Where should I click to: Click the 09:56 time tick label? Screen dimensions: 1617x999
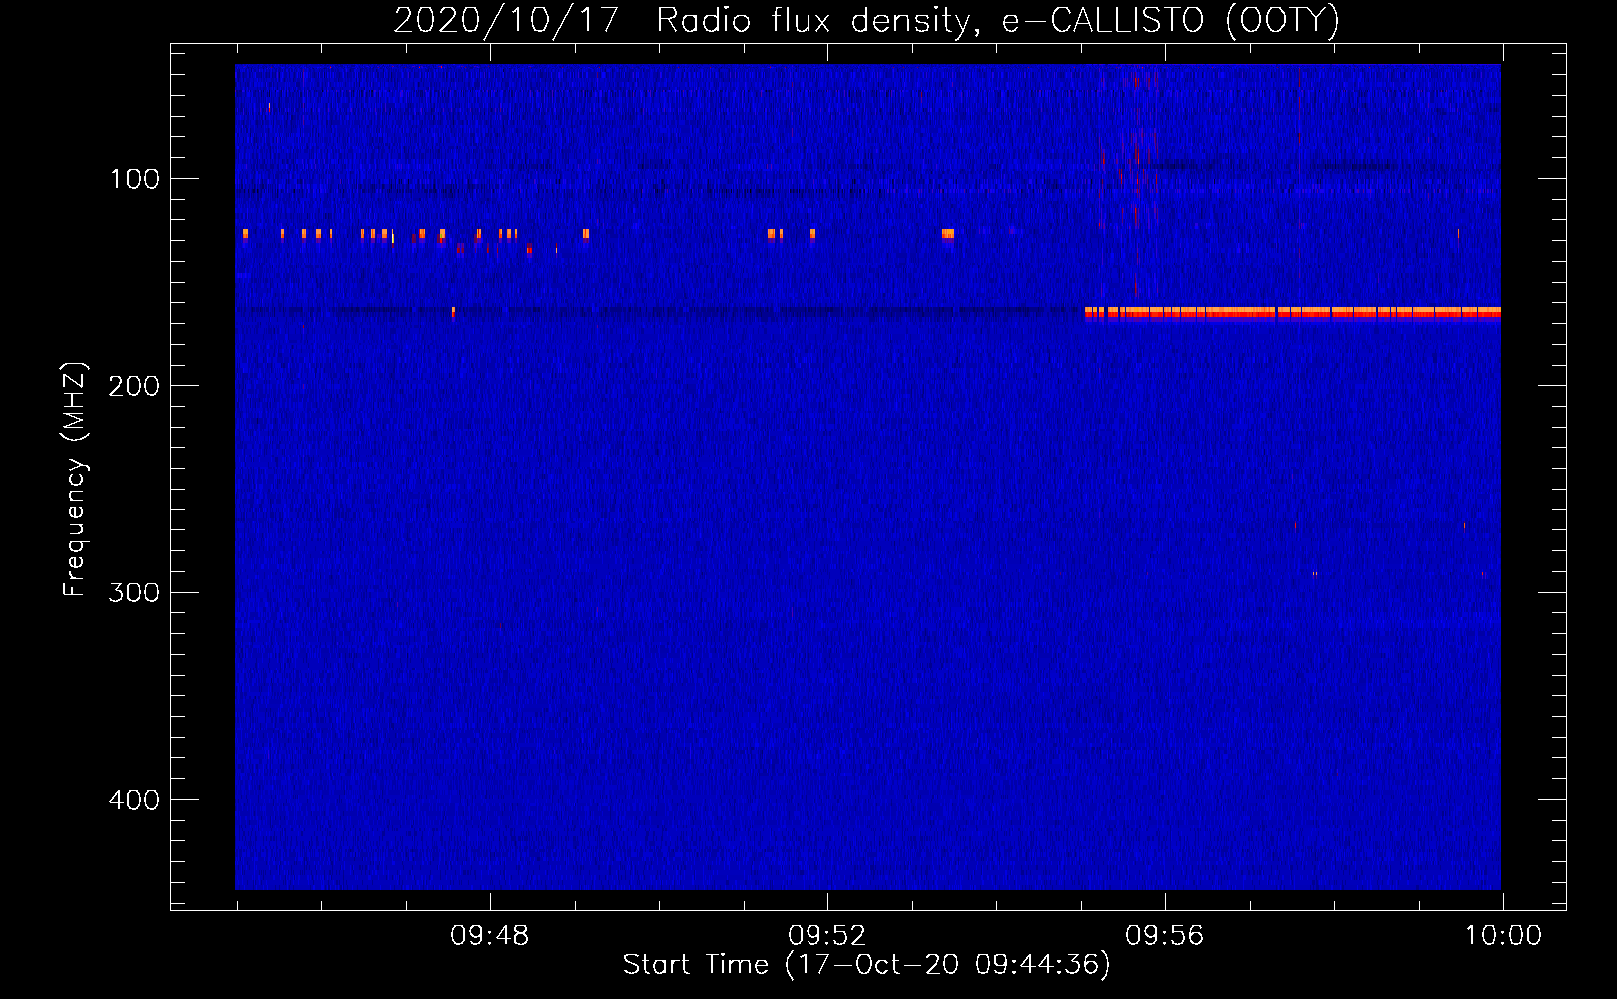pyautogui.click(x=1165, y=936)
